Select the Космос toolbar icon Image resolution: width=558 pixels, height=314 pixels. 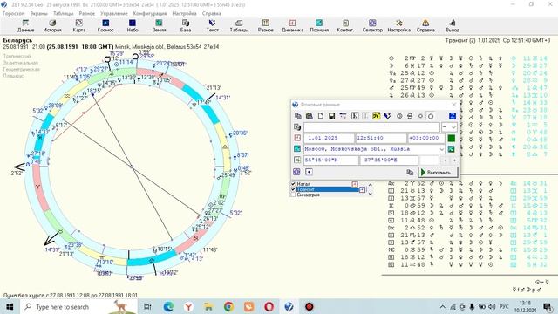(105, 25)
